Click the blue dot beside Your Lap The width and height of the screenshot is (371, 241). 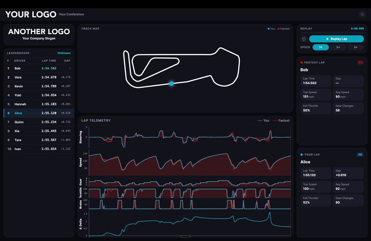click(x=302, y=155)
